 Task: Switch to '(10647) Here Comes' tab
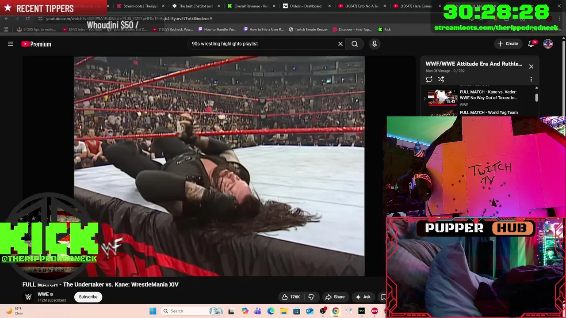pyautogui.click(x=417, y=6)
